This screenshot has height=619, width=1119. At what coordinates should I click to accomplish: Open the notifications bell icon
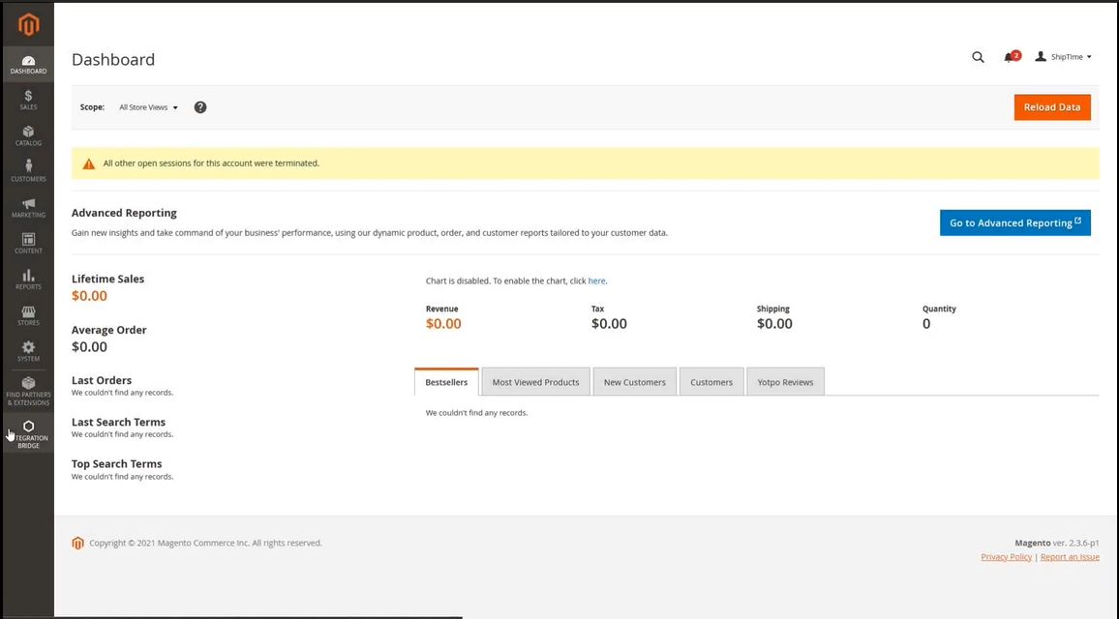(x=1010, y=57)
